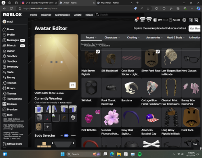202x158 pixels.
Task: Toggle the R15 body type switch
Action: coord(66,135)
